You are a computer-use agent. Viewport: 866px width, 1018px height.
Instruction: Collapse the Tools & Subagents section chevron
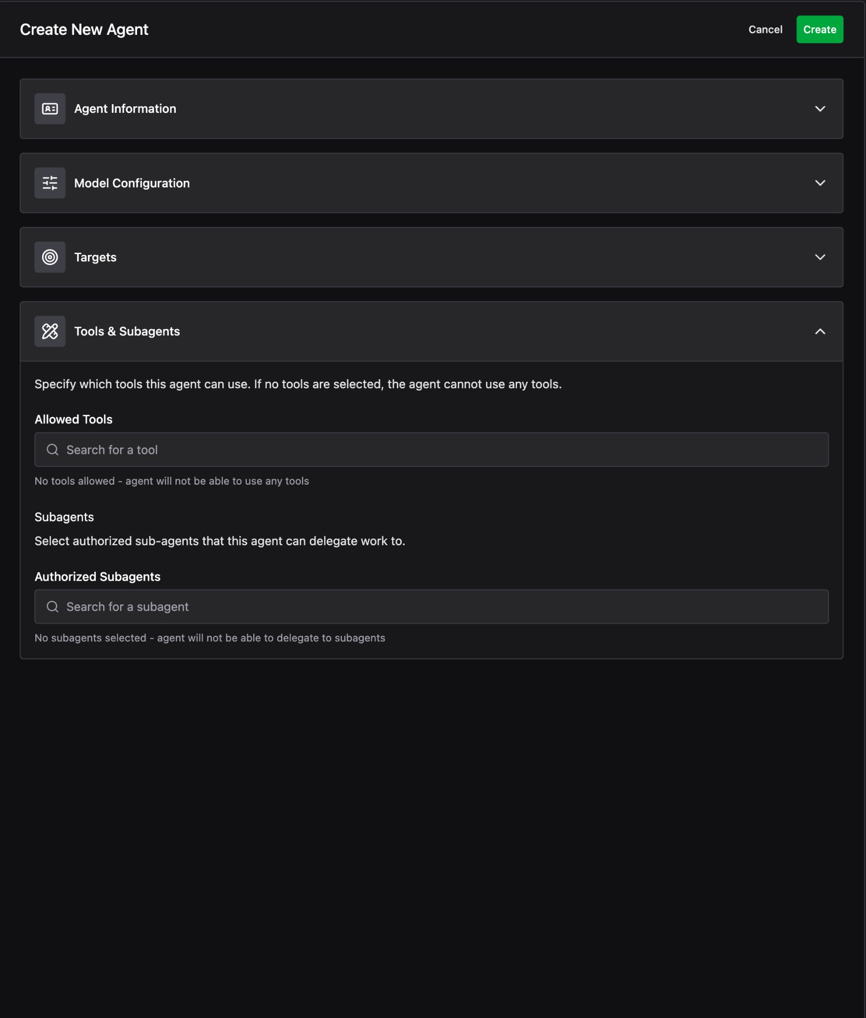[x=820, y=332]
